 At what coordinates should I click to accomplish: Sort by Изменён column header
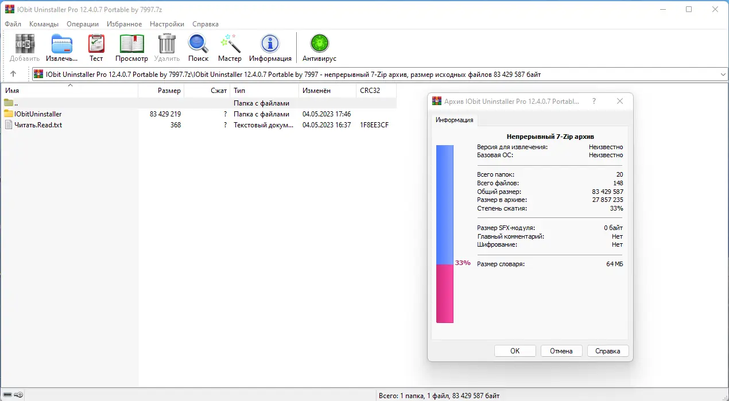[328, 91]
